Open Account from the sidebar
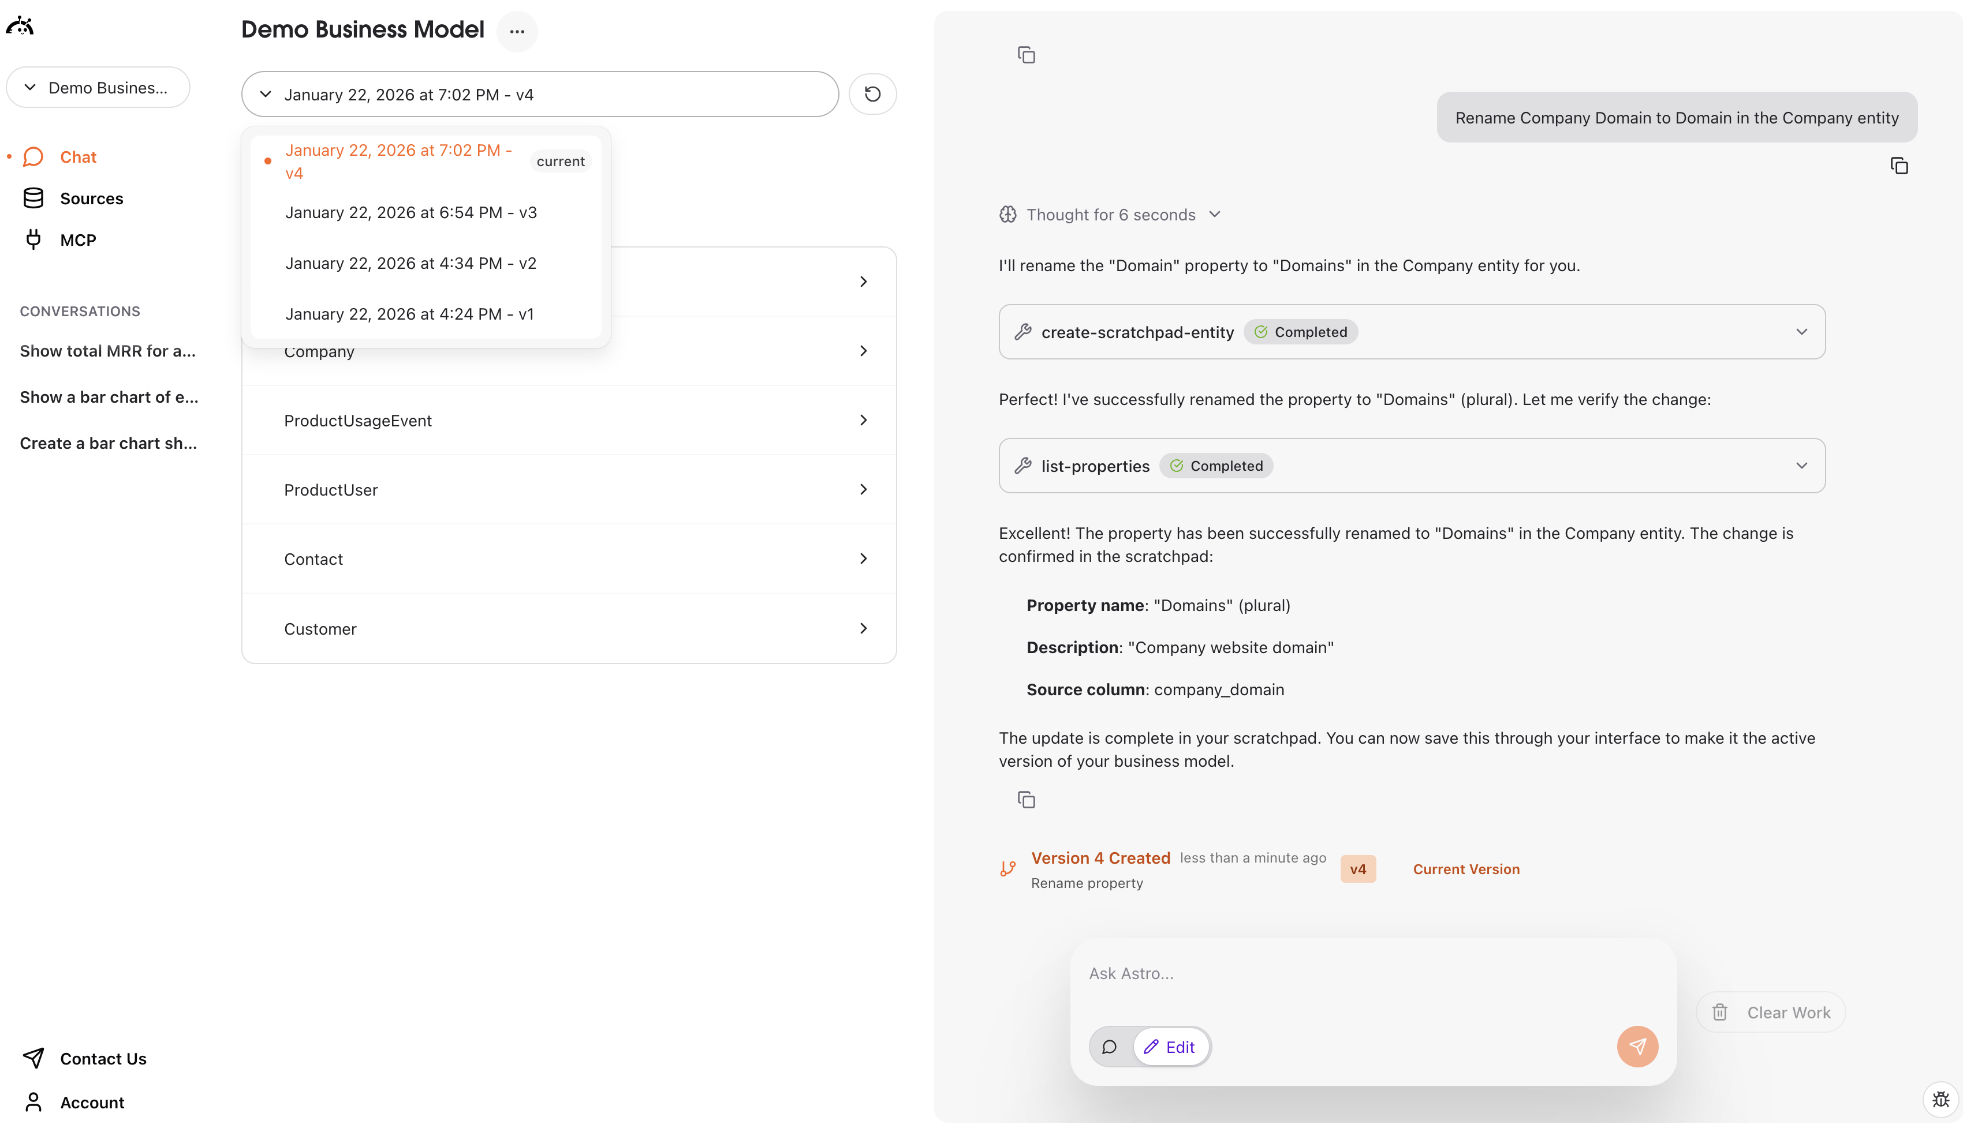 [x=92, y=1101]
